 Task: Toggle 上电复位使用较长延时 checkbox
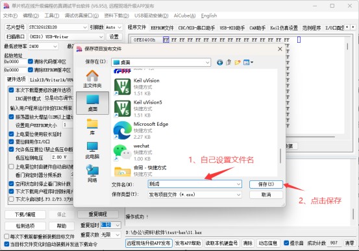coord(12,134)
